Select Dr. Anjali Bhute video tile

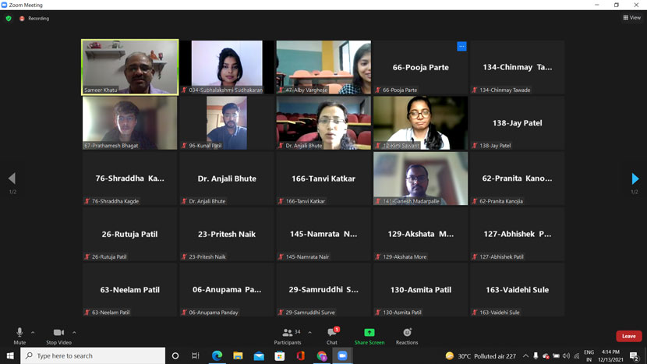[323, 123]
